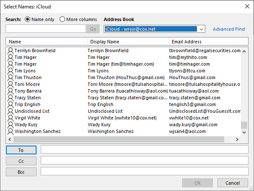Click the contact icon next to Tracy Staten

(x=10, y=98)
